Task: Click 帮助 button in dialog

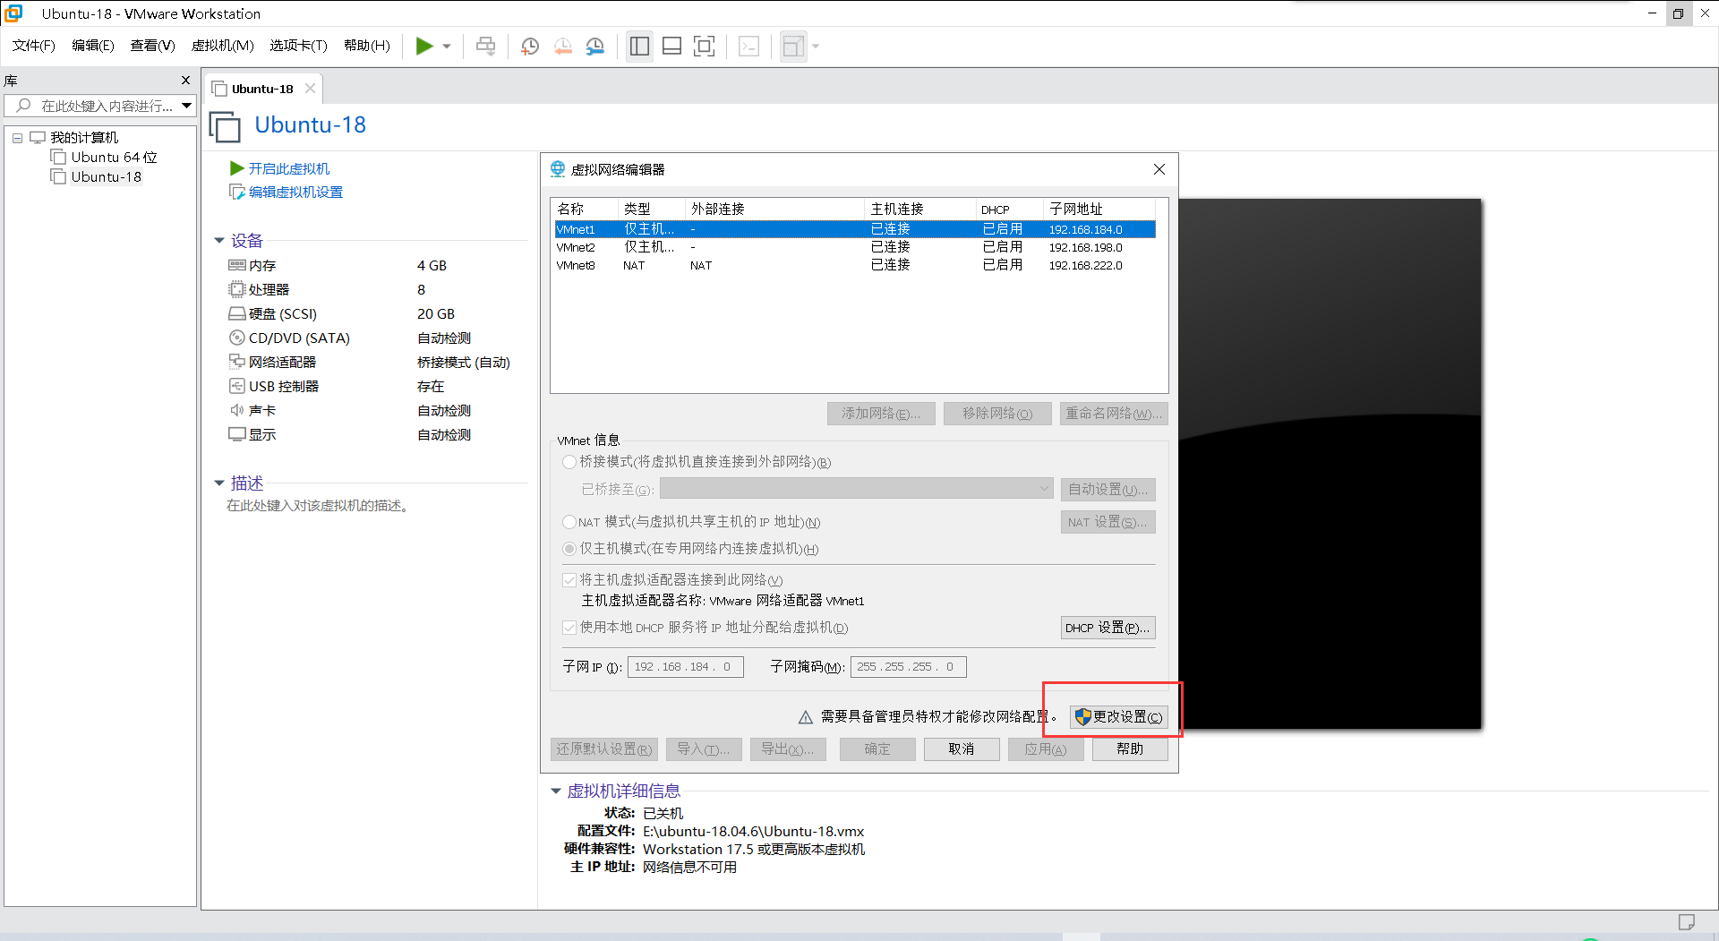Action: tap(1130, 749)
